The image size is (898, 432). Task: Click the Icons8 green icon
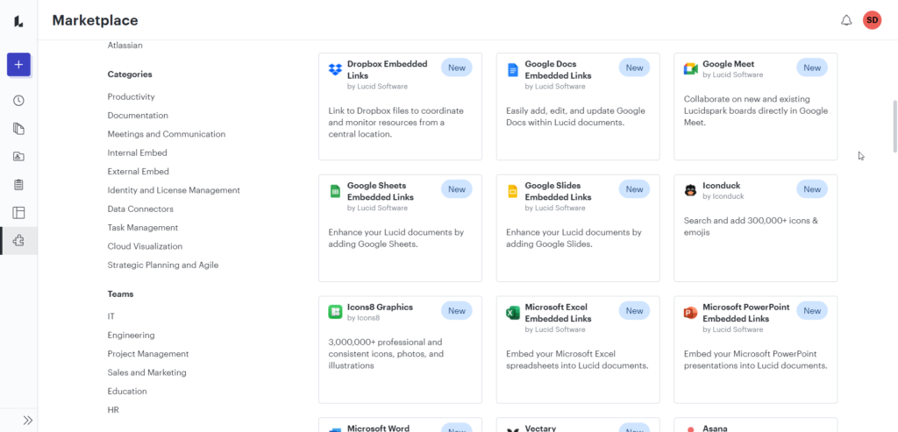coord(335,313)
